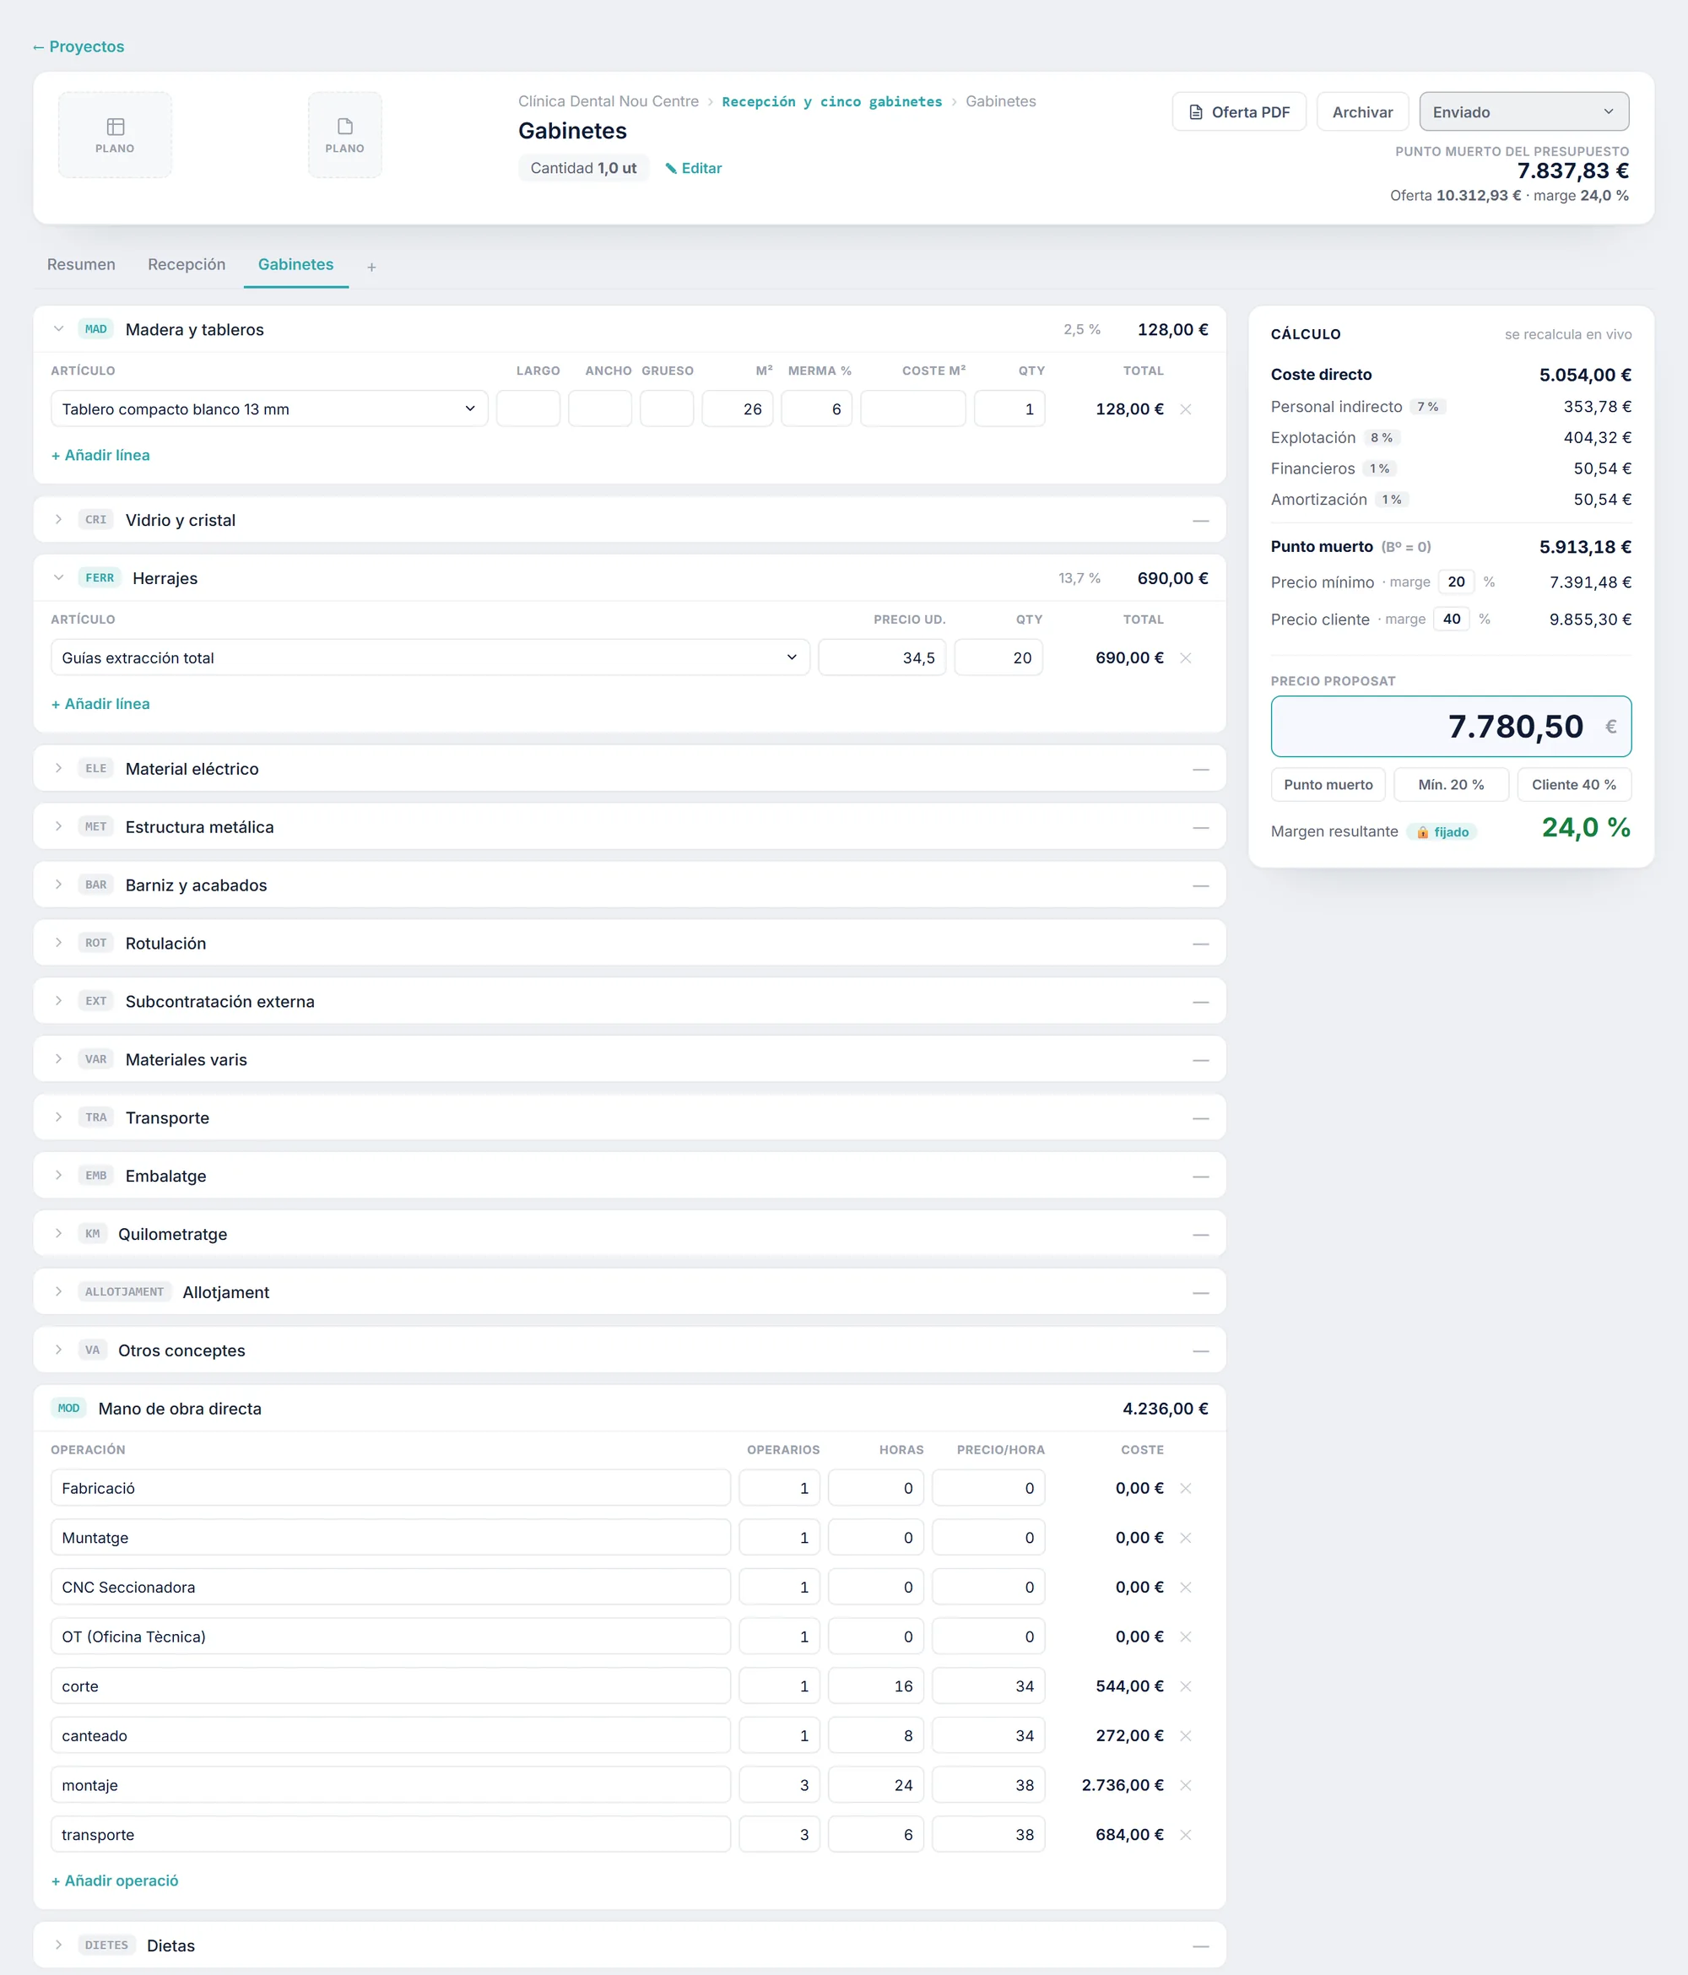
Task: Expand the Transporte section
Action: click(58, 1117)
